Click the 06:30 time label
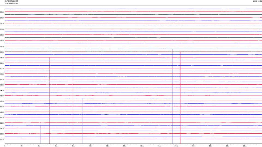This screenshot has height=147, width=262. coord(2,46)
